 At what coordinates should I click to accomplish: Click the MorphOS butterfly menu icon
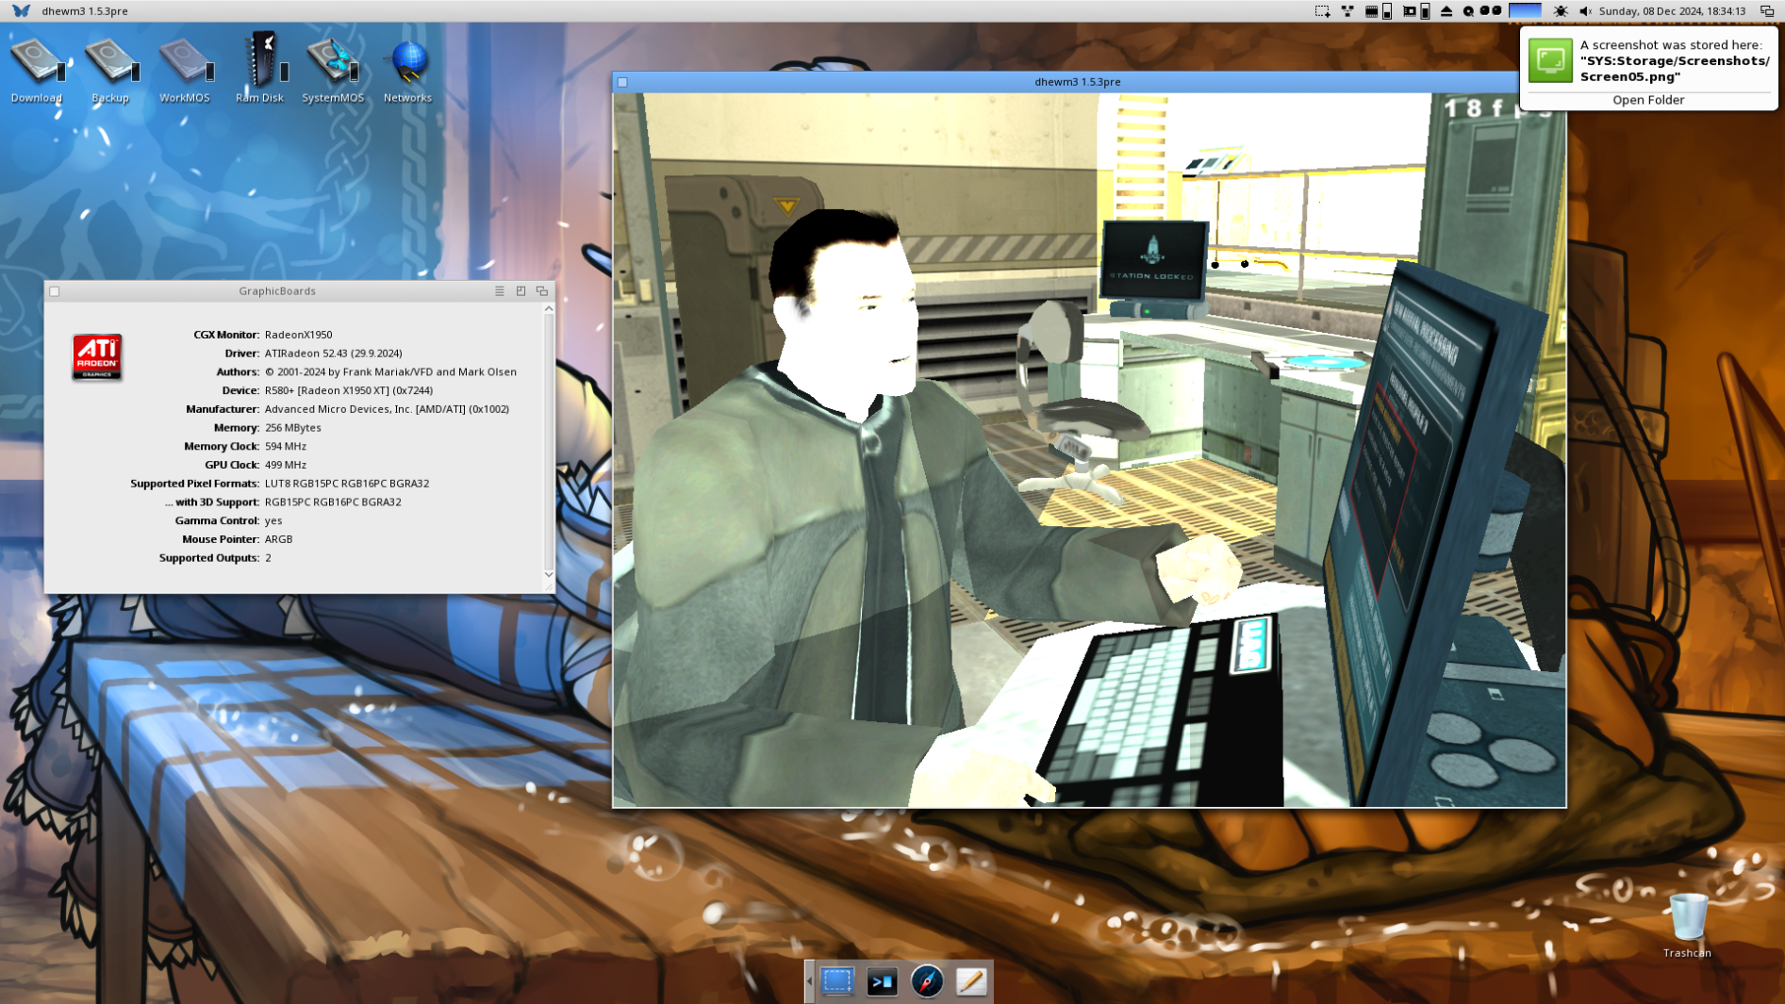tap(21, 10)
